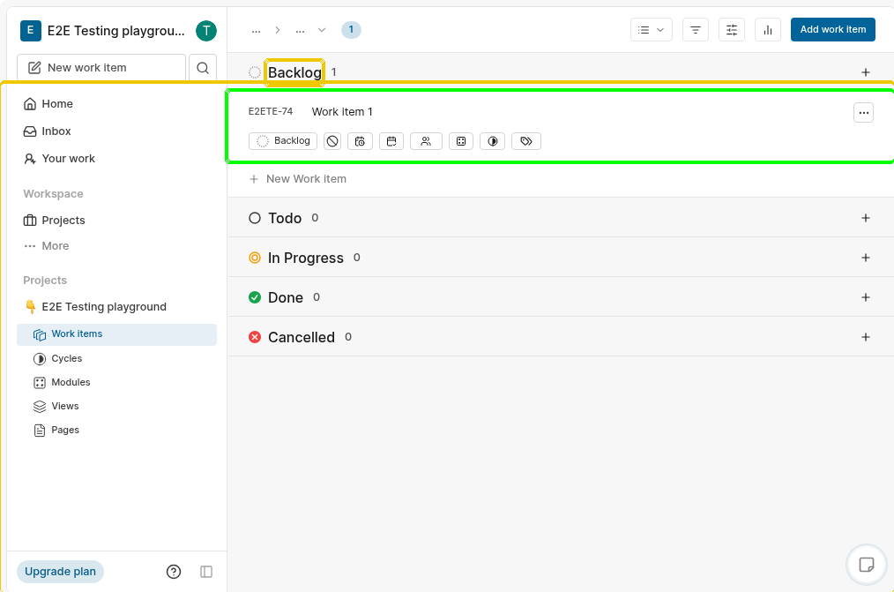Screen dimensions: 894x592
Task: Add labels to Work item 1
Action: tap(526, 141)
